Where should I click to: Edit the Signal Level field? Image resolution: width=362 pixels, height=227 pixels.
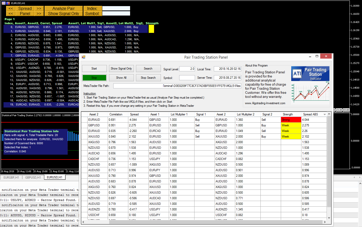(187, 69)
